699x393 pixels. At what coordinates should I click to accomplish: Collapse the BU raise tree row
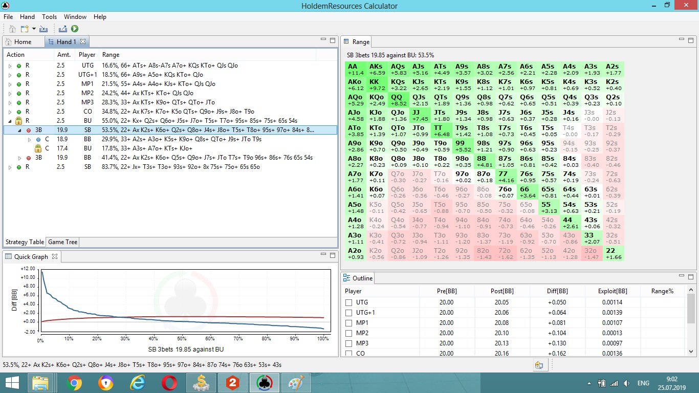point(10,121)
